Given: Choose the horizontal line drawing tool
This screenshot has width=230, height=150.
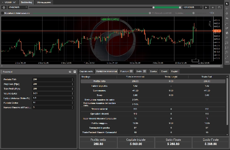Looking at the screenshot, I should [x=227, y=23].
